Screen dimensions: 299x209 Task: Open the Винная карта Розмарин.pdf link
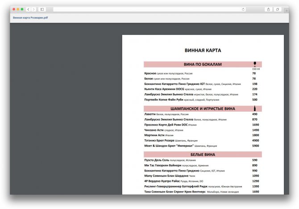coord(30,18)
